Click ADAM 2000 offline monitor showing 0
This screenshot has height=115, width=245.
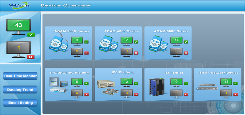click(77, 52)
